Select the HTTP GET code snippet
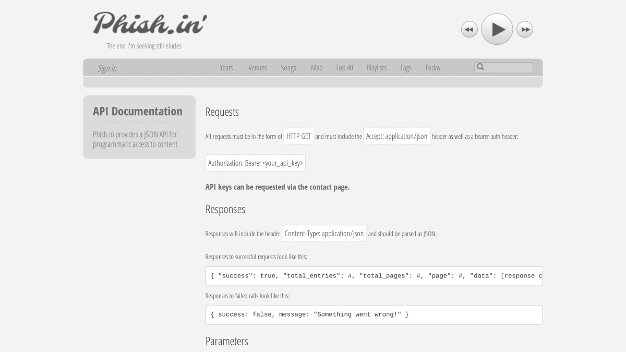Screen dimensions: 626x352 click(299, 136)
